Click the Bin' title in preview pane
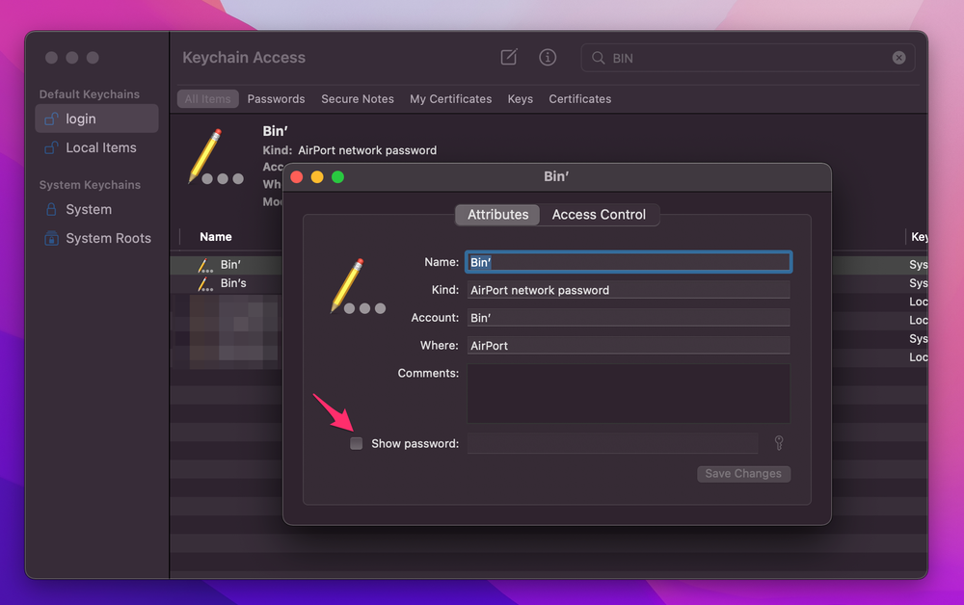The height and width of the screenshot is (605, 964). [x=275, y=131]
